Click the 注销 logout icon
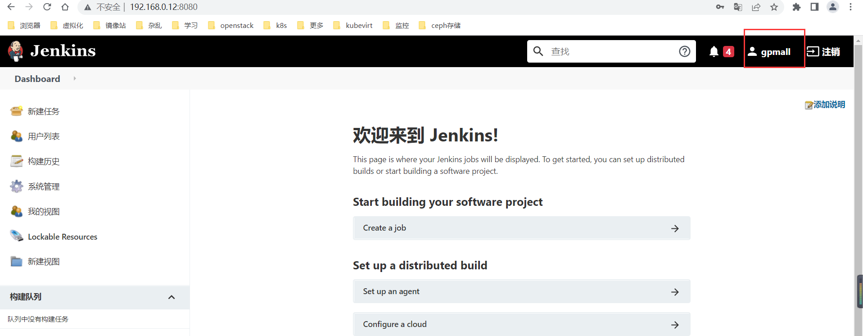The width and height of the screenshot is (863, 336). tap(813, 51)
